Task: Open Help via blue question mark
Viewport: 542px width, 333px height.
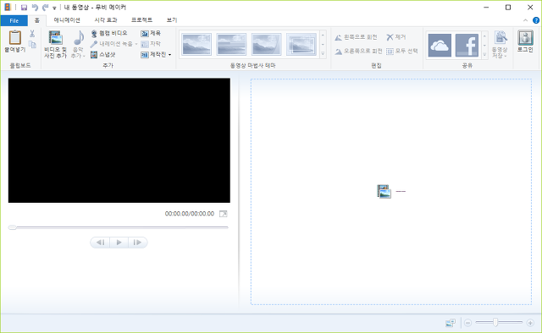Action: click(535, 20)
